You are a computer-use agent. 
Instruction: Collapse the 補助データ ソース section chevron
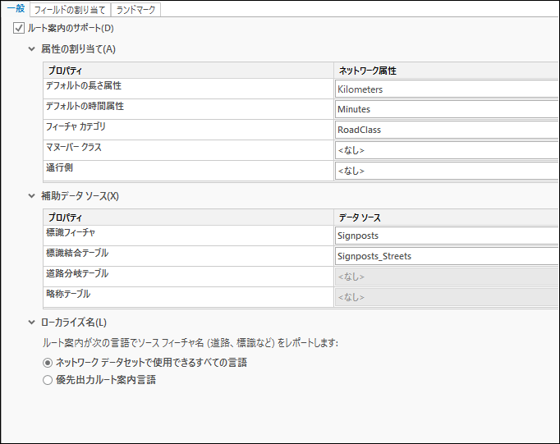[x=32, y=195]
